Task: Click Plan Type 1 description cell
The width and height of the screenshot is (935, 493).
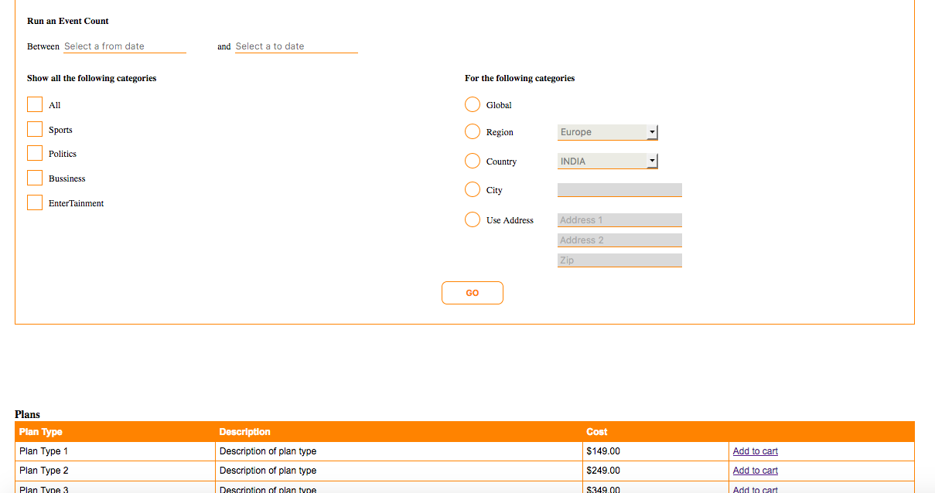Action: (399, 451)
